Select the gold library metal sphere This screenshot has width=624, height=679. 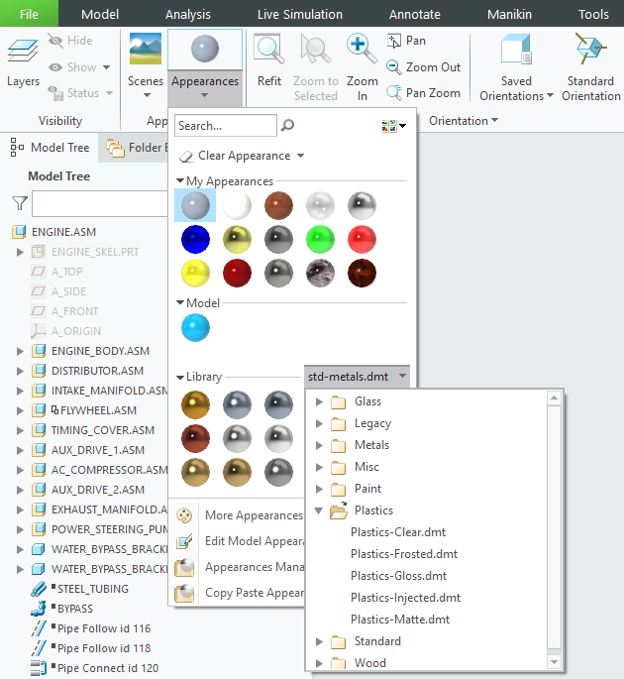[x=195, y=404]
